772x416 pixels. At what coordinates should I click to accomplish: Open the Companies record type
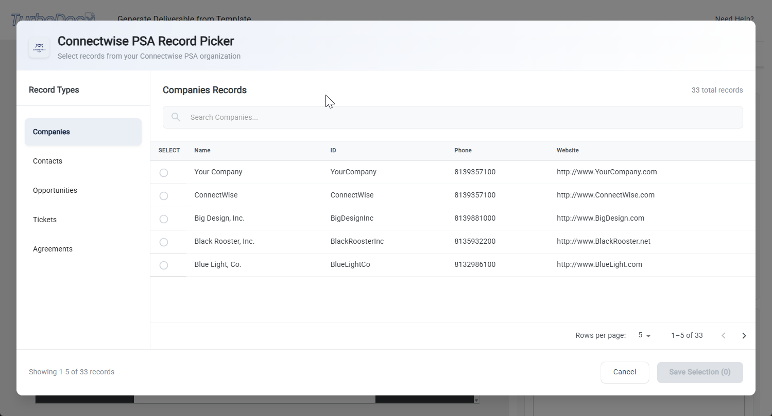(x=83, y=132)
